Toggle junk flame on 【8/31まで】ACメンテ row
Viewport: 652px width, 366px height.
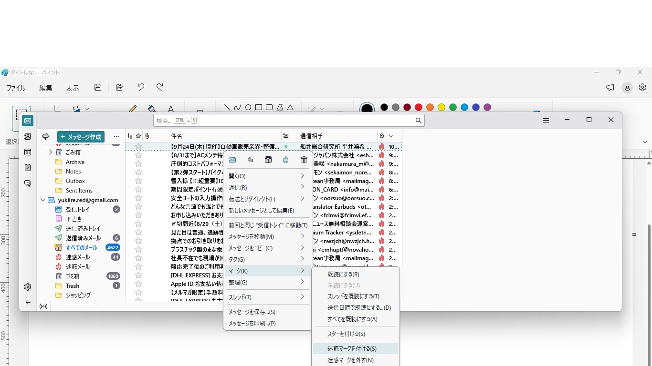tap(381, 155)
